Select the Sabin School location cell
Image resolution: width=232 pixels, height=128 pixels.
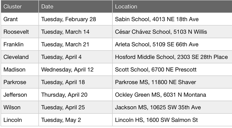(x=172, y=19)
